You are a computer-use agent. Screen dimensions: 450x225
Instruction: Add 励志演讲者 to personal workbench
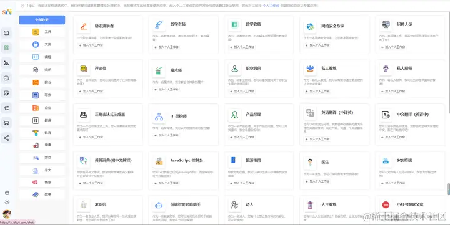pos(91,45)
